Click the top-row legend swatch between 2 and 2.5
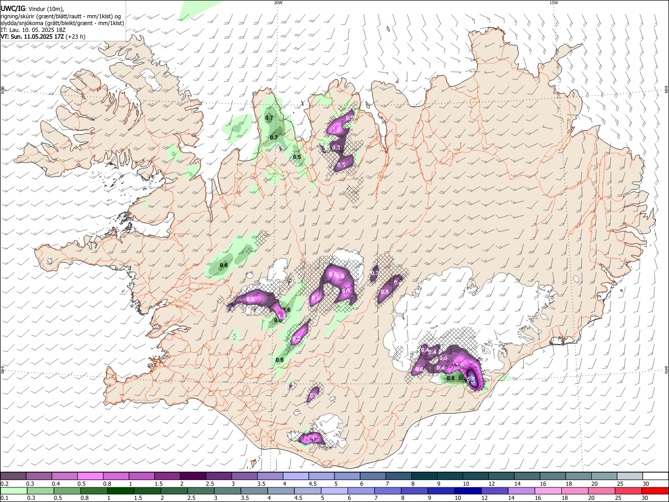Screen dimensions: 669x502 coord(193,476)
